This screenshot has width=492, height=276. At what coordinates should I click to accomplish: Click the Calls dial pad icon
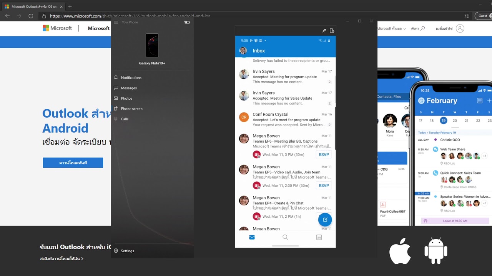pos(116,119)
